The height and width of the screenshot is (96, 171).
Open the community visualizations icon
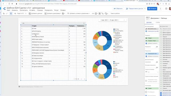click(63, 14)
